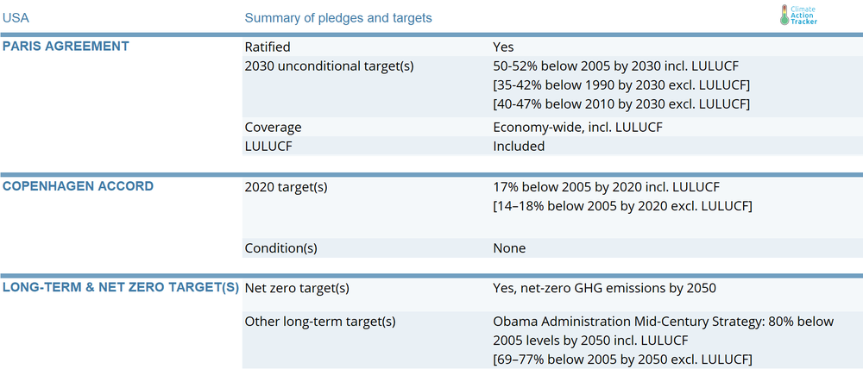The width and height of the screenshot is (863, 369).
Task: Select the Coverage row label
Action: coord(273,128)
